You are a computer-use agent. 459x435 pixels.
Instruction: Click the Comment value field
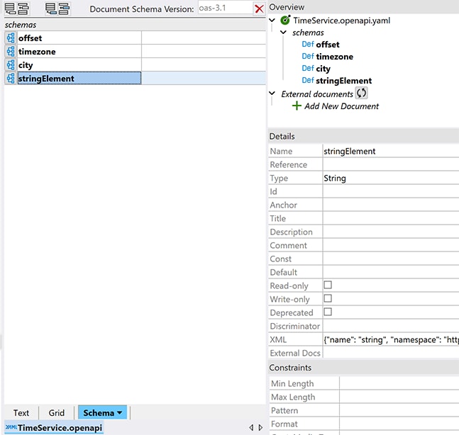(391, 245)
